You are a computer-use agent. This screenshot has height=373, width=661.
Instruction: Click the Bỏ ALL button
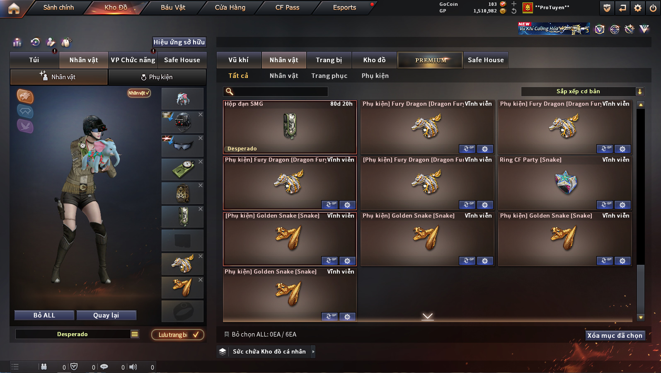44,315
